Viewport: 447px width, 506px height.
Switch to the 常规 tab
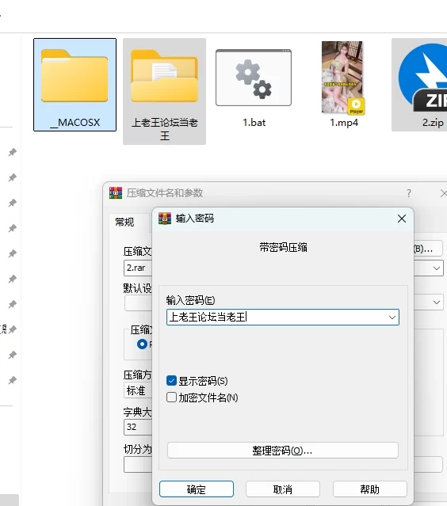point(124,222)
